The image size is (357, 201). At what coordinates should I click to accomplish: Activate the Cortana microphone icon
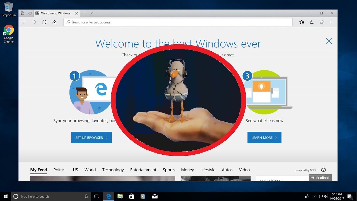point(86,196)
